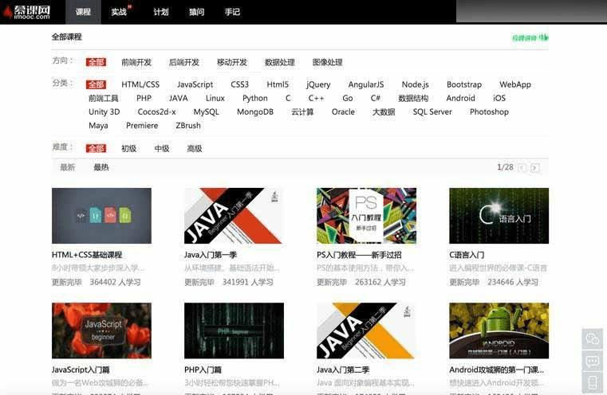Choose the Python category

coord(255,98)
